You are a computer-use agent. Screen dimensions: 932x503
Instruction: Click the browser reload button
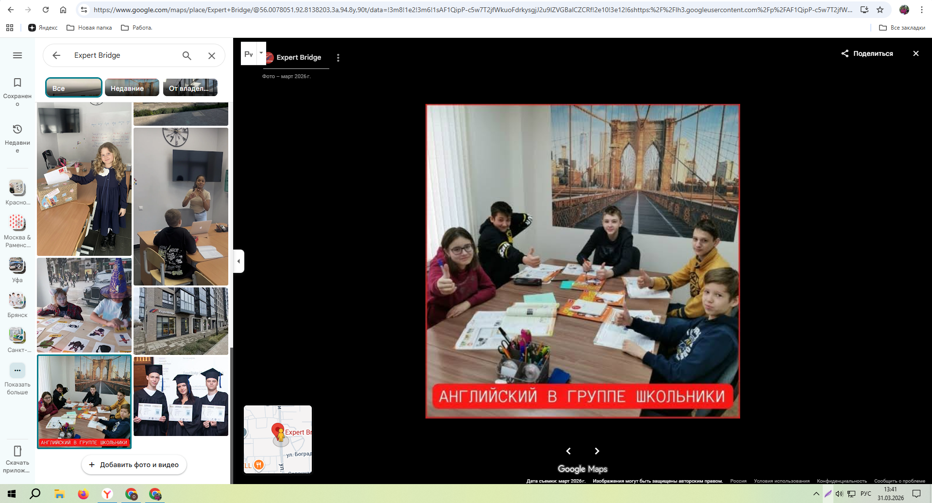pyautogui.click(x=46, y=10)
